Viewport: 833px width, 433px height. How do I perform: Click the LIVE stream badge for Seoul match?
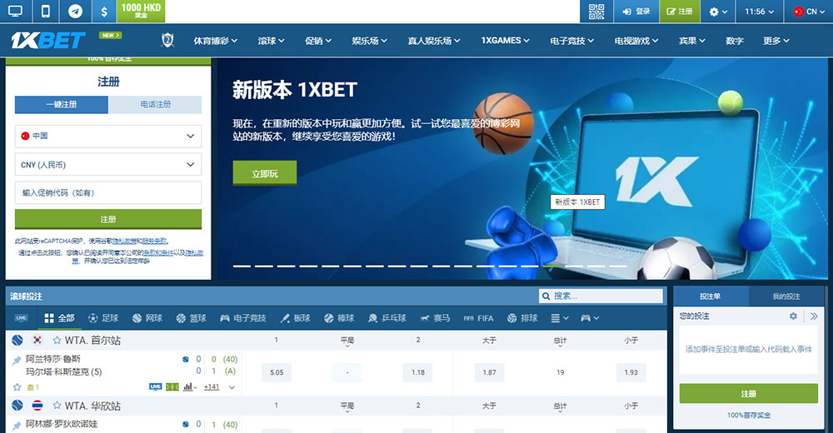pos(155,386)
